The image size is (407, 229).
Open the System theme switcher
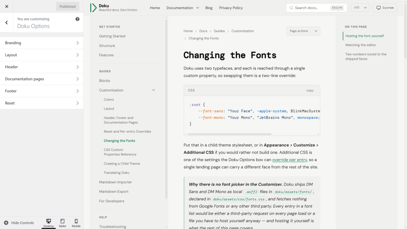click(x=385, y=8)
